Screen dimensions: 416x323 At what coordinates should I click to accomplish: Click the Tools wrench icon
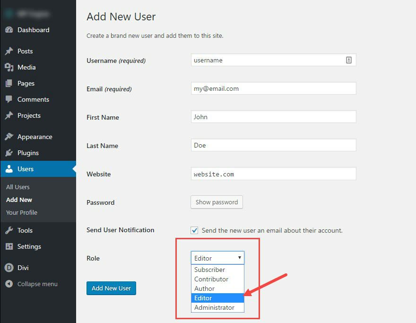(9, 230)
